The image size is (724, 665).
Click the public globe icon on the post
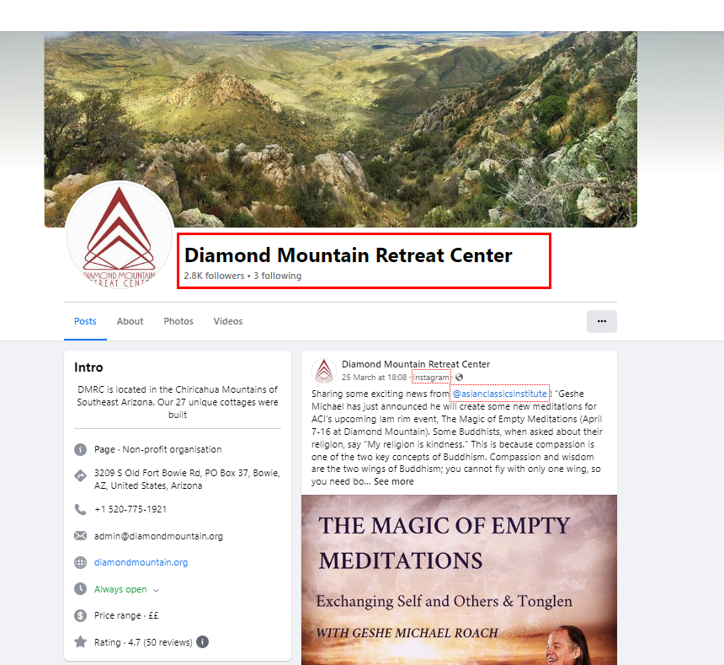click(459, 377)
